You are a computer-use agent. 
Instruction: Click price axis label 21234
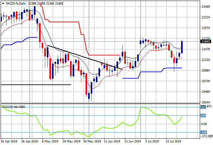click(x=206, y=60)
